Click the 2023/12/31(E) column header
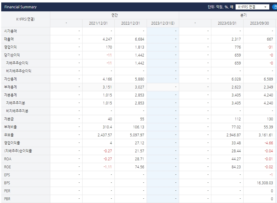The width and height of the screenshot is (277, 203). click(x=163, y=23)
